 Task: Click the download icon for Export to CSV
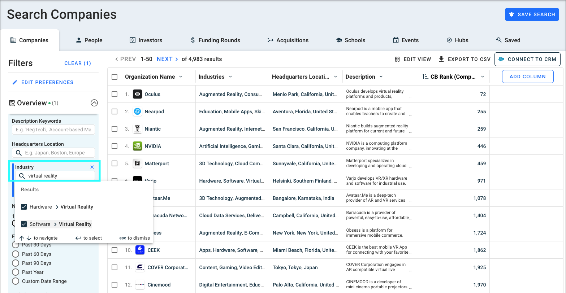441,59
